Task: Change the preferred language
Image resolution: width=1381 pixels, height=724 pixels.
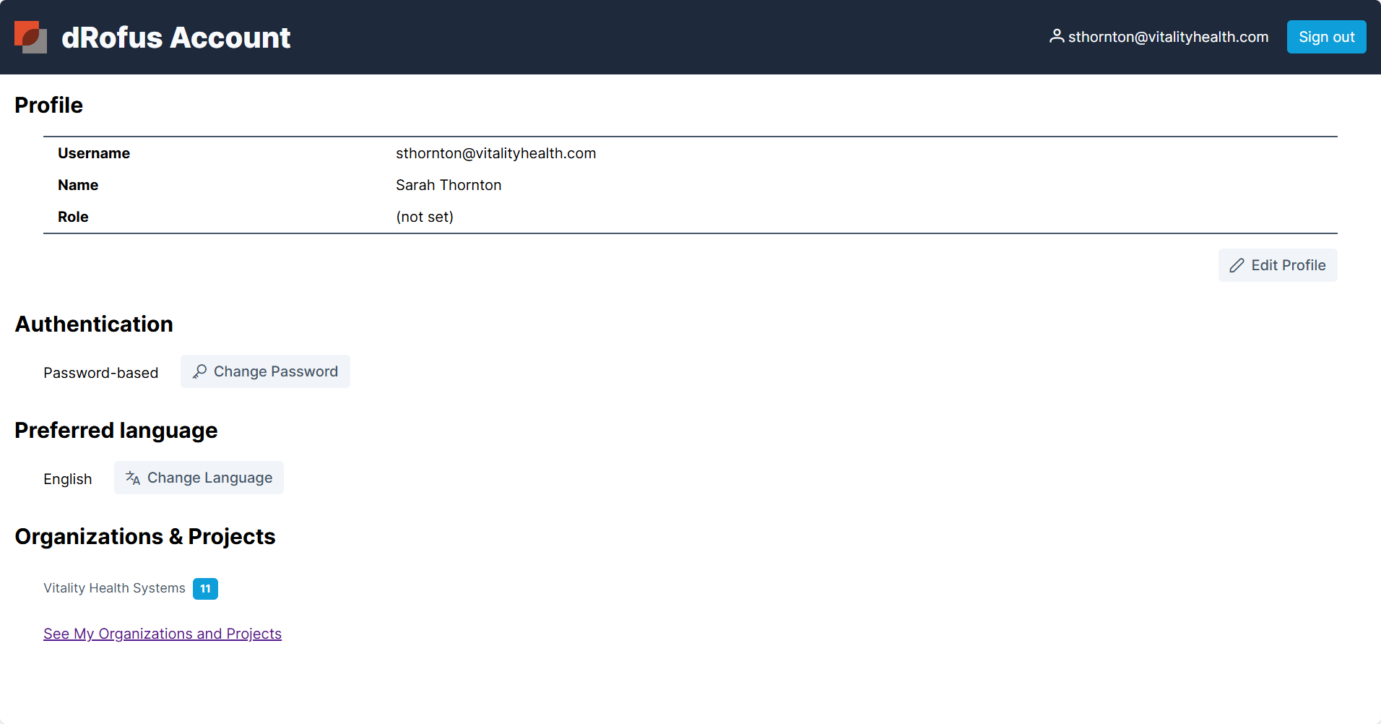Action: click(199, 478)
